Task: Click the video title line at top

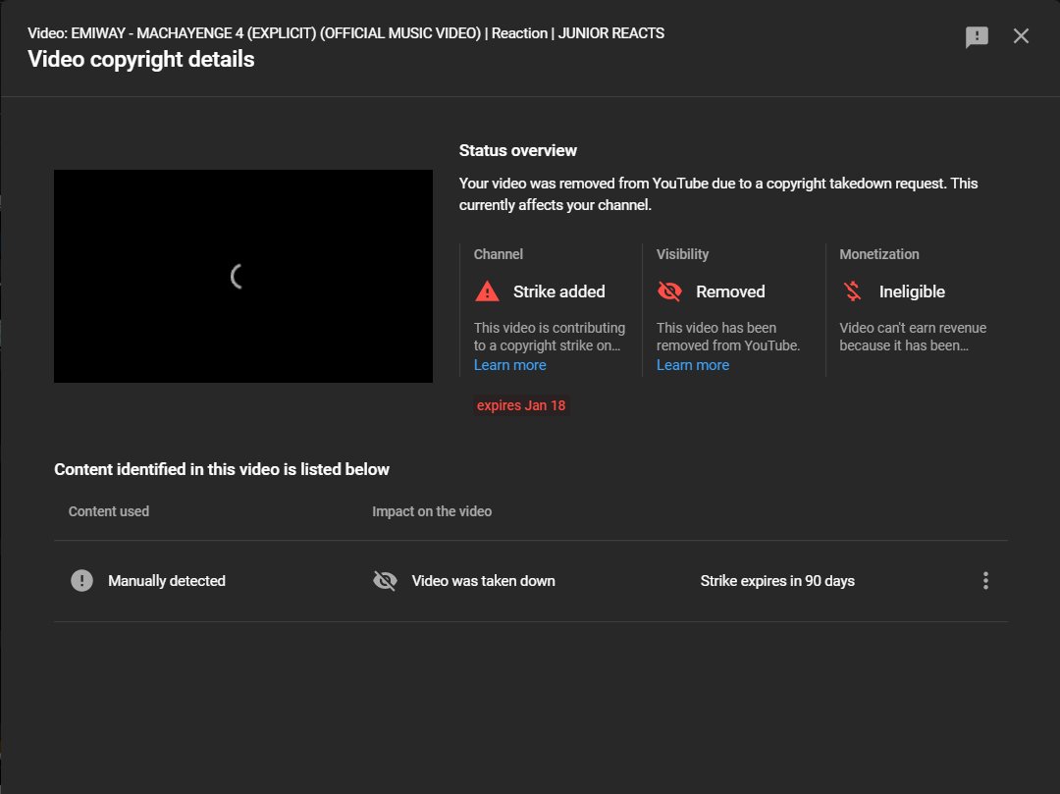Action: [346, 33]
